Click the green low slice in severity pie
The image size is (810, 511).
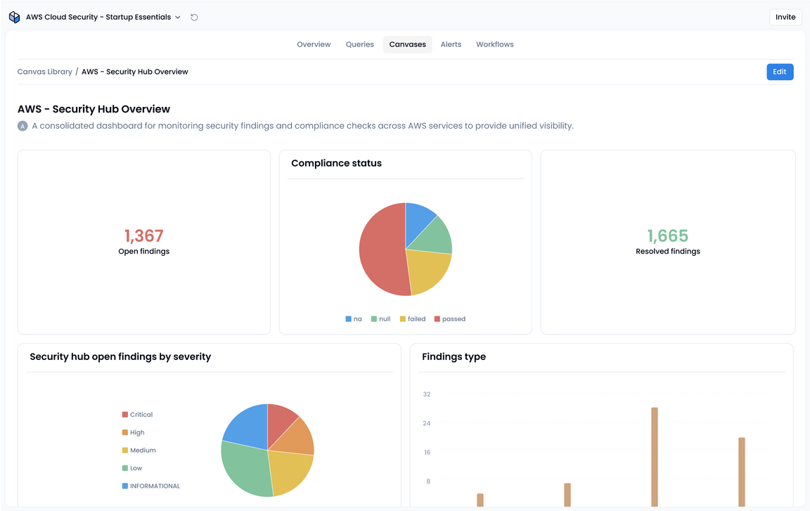pos(245,470)
